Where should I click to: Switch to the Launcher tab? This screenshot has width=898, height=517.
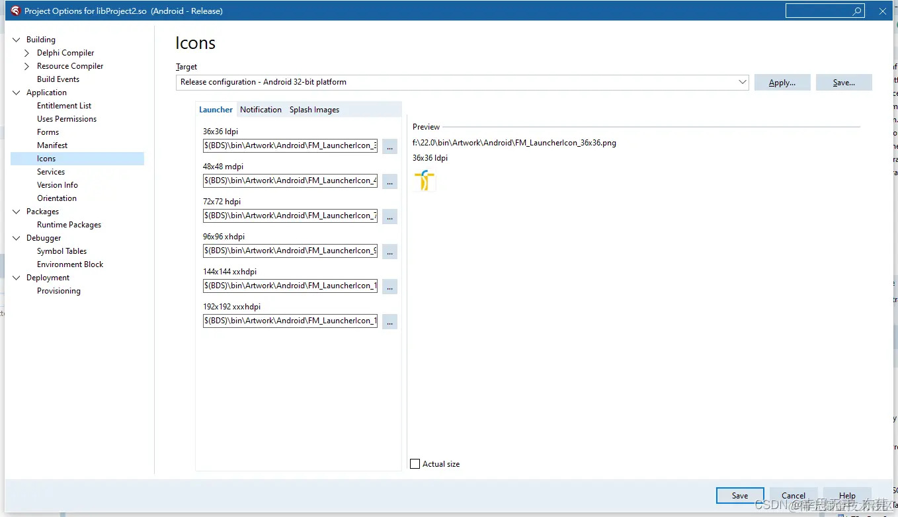point(216,110)
